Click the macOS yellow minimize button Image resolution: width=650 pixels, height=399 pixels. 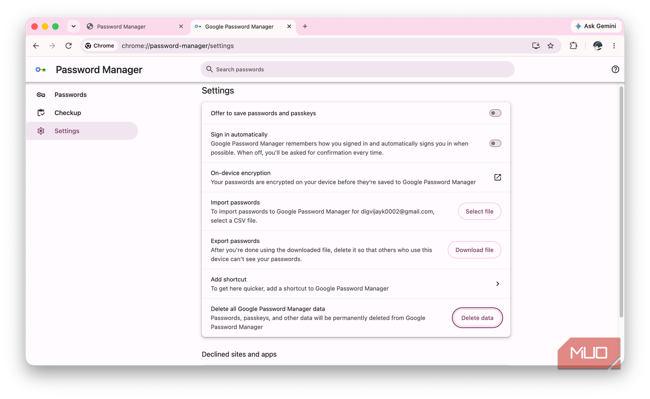coord(45,26)
